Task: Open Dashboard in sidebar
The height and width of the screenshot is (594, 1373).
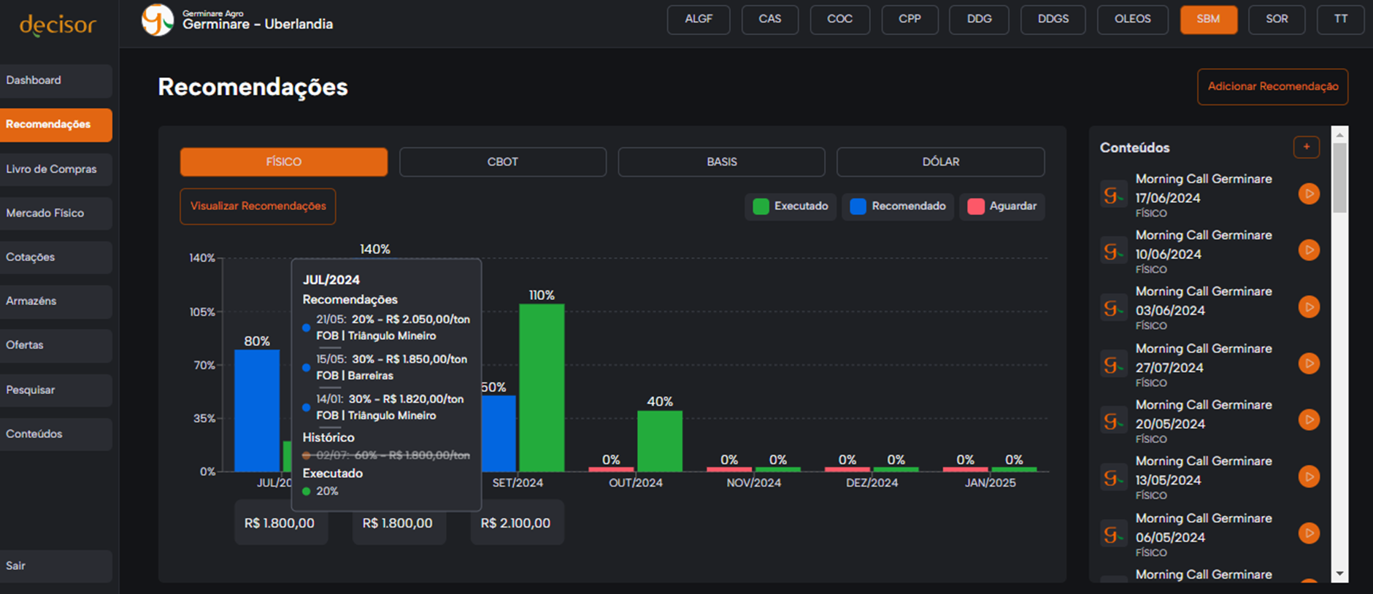Action: [x=56, y=81]
